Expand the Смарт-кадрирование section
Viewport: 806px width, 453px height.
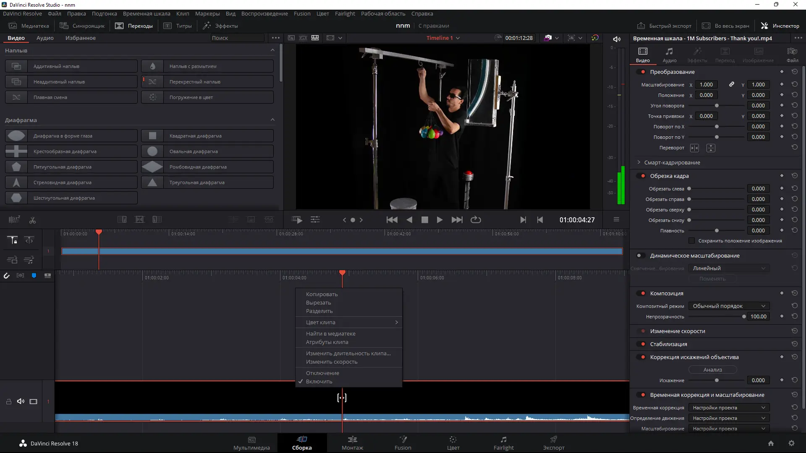click(639, 162)
